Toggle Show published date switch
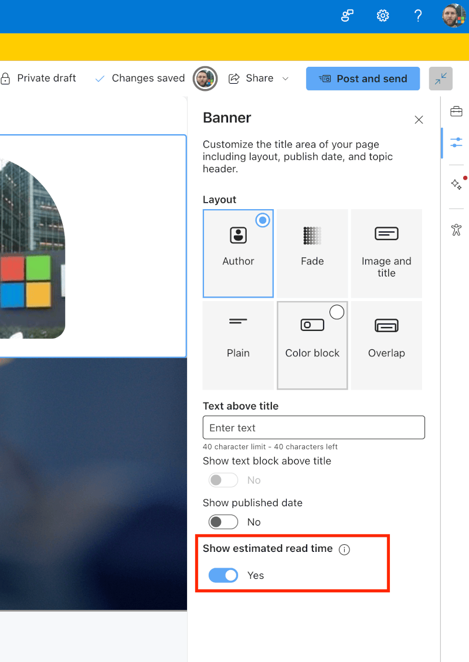The width and height of the screenshot is (469, 662). pos(223,522)
